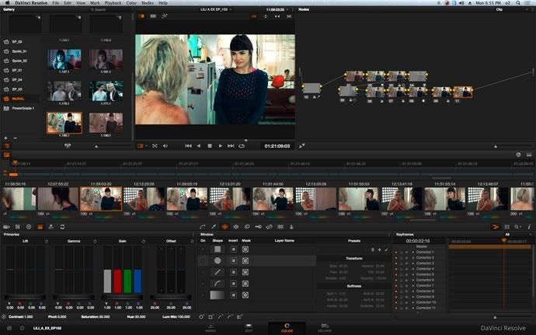Expand Corrector 5 keyframe track
Screen dimensions: 536x335
pos(413,274)
